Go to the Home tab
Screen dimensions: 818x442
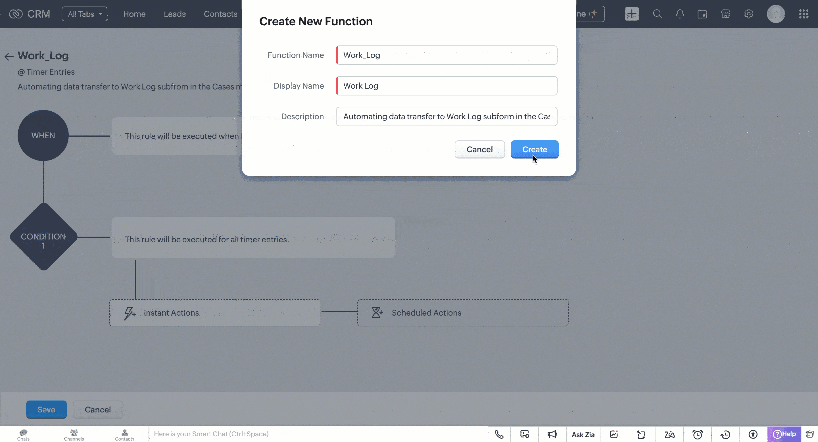coord(134,14)
